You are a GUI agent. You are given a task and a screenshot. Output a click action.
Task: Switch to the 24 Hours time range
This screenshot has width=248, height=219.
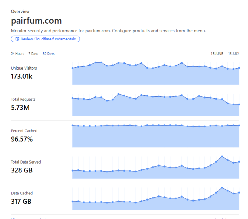(x=17, y=54)
